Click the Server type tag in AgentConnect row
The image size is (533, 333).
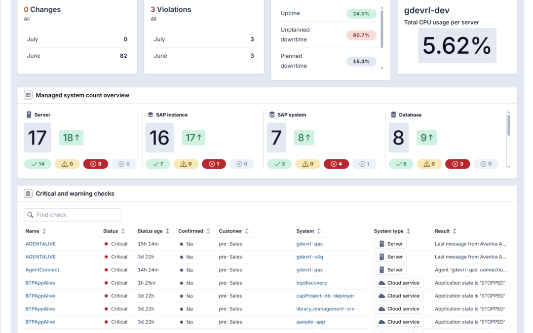[x=390, y=270]
